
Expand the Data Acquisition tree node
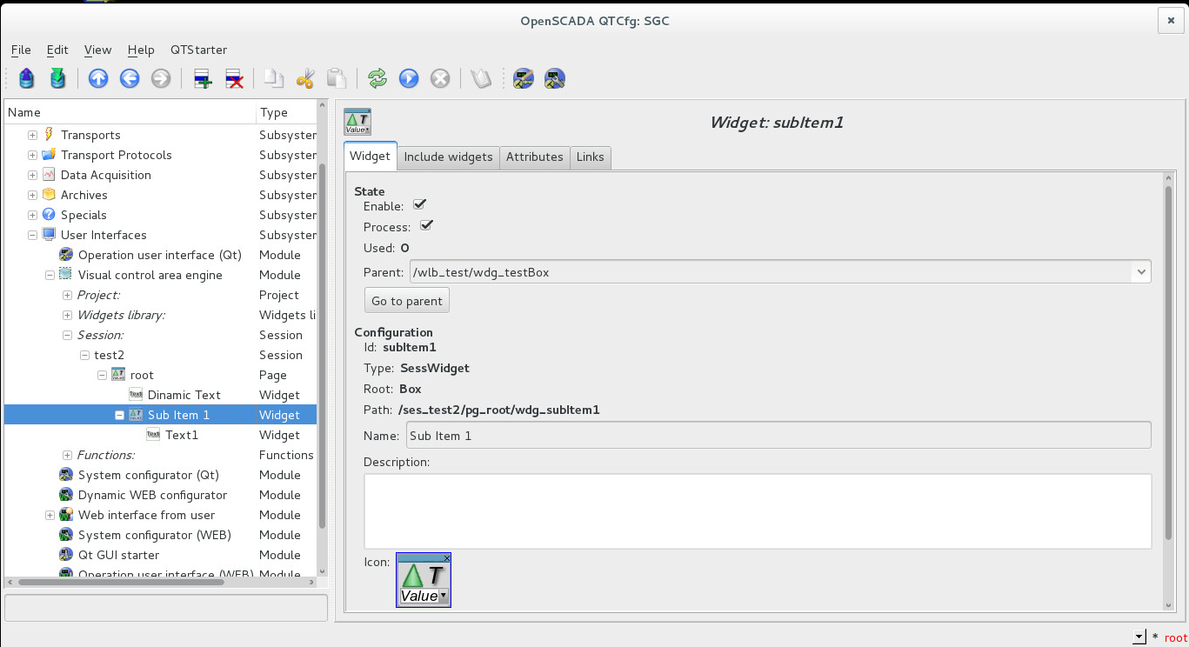(x=32, y=175)
